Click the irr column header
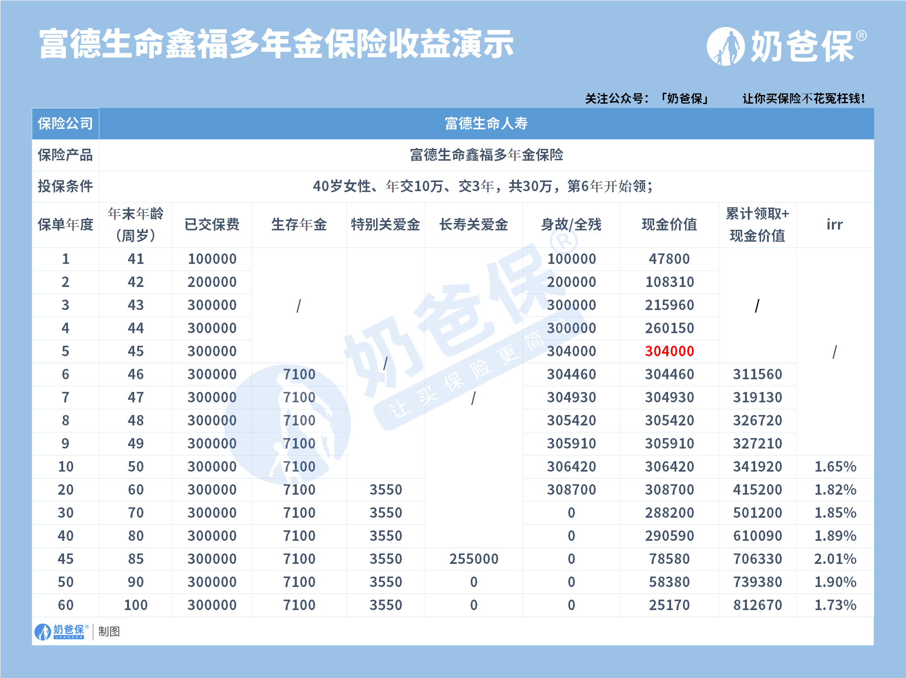Image resolution: width=906 pixels, height=678 pixels. click(835, 225)
